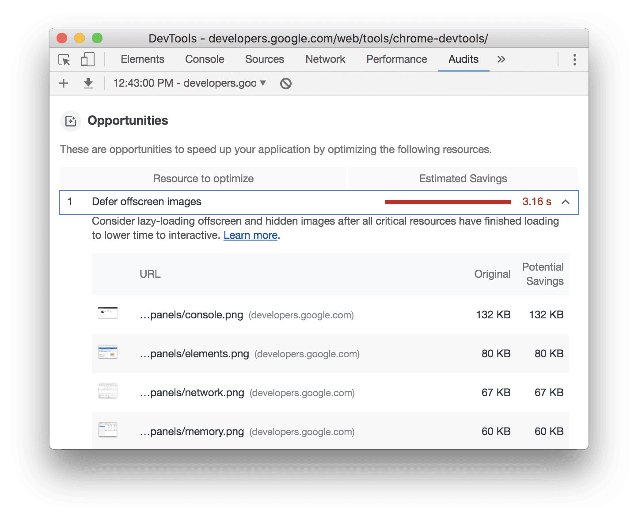Open the Network panel

[x=325, y=59]
